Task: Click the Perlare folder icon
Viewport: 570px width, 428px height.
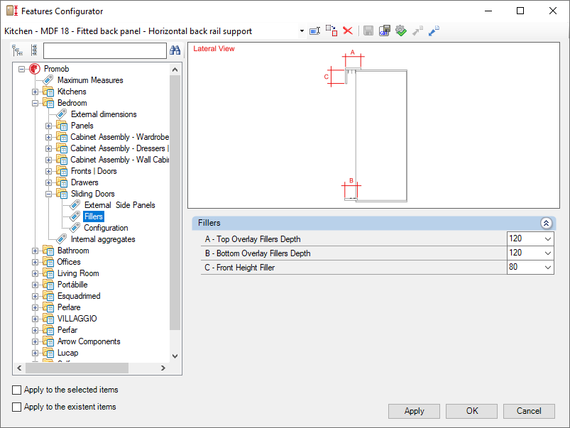Action: tap(48, 307)
